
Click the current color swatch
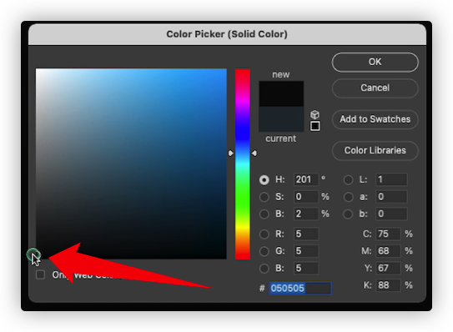(x=281, y=119)
